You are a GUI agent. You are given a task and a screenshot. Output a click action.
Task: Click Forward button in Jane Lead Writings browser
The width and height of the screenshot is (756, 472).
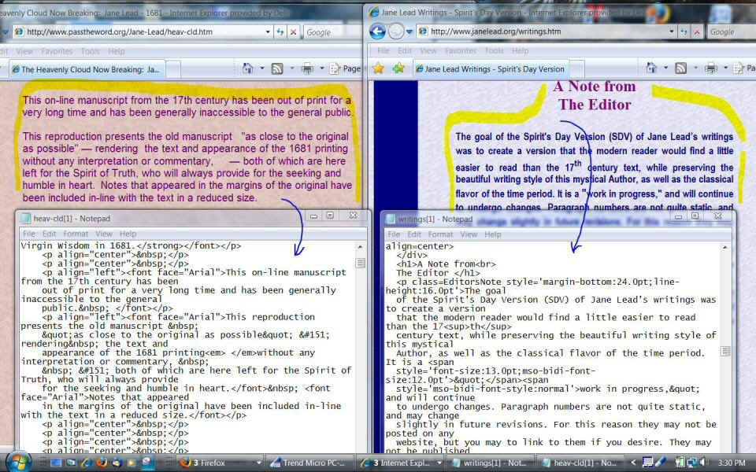(x=396, y=31)
